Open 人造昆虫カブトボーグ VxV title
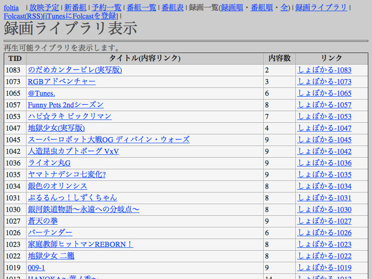Image resolution: width=372 pixels, height=279 pixels. [x=73, y=151]
